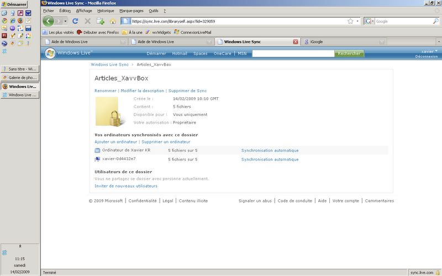This screenshot has width=442, height=276.
Task: Open the search engine selector dropdown
Action: 369,21
